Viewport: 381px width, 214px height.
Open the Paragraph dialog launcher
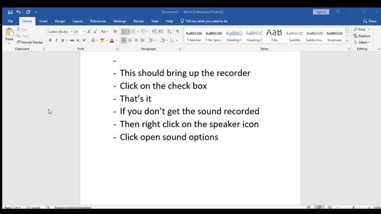(x=180, y=49)
